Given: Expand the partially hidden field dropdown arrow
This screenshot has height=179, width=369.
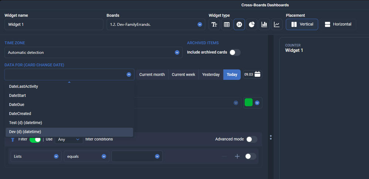Looking at the screenshot, I should pyautogui.click(x=236, y=103).
